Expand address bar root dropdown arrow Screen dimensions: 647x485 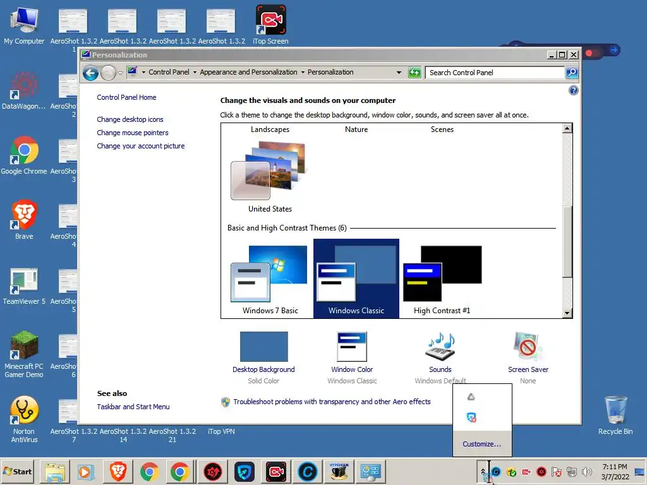tap(143, 72)
